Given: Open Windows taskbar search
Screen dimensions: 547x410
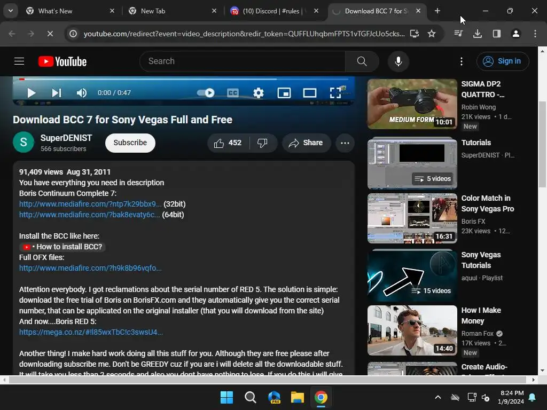Looking at the screenshot, I should tap(250, 397).
